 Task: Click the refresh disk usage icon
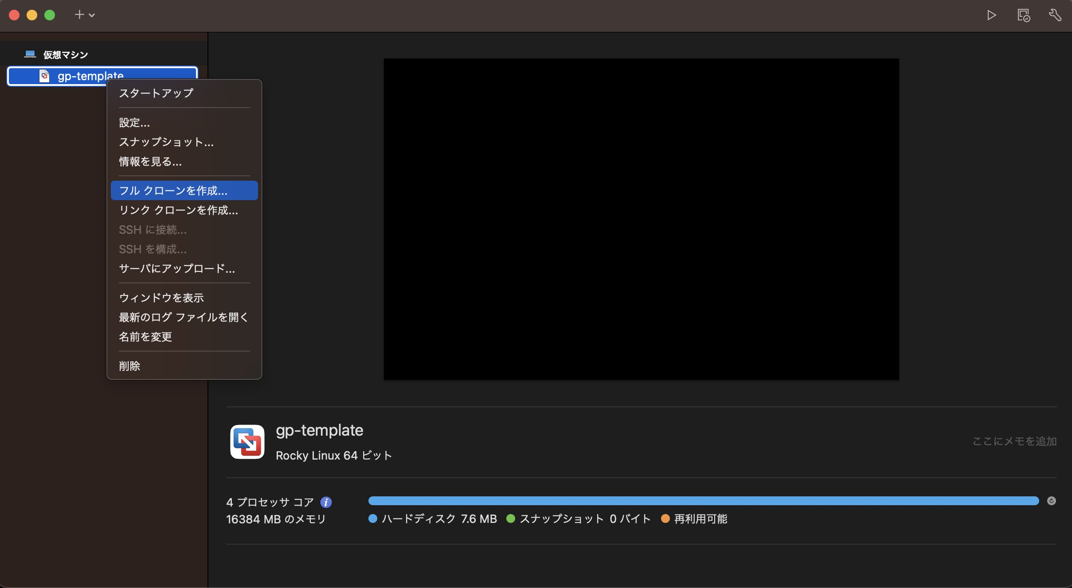1051,501
